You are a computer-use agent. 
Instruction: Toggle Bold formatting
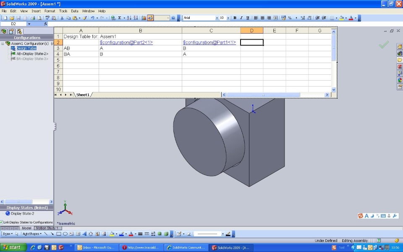(x=235, y=18)
